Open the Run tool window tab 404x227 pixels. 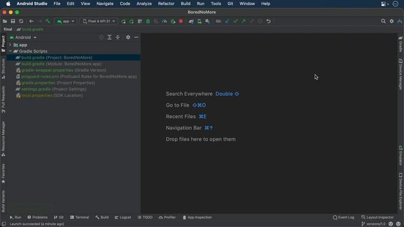tap(15, 218)
